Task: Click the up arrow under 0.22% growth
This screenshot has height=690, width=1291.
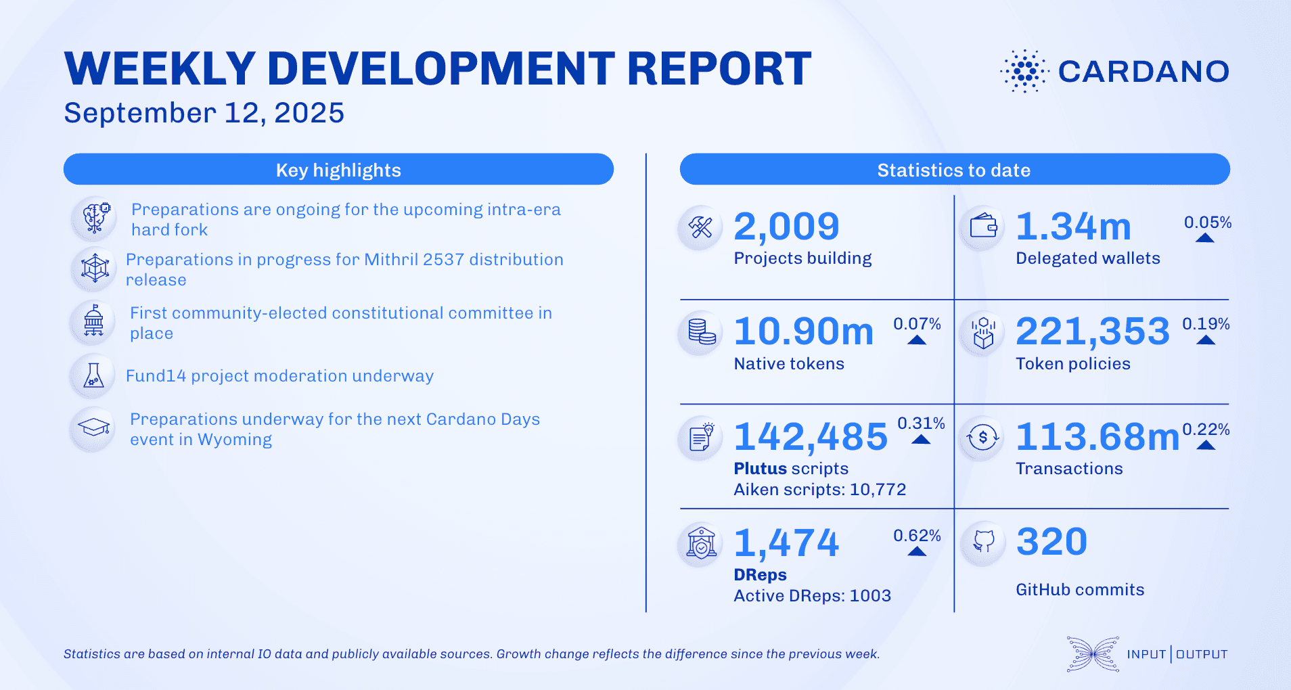Action: coord(1206,444)
